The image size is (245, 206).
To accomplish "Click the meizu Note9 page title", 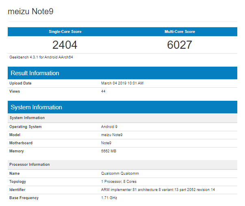I will tap(30, 11).
